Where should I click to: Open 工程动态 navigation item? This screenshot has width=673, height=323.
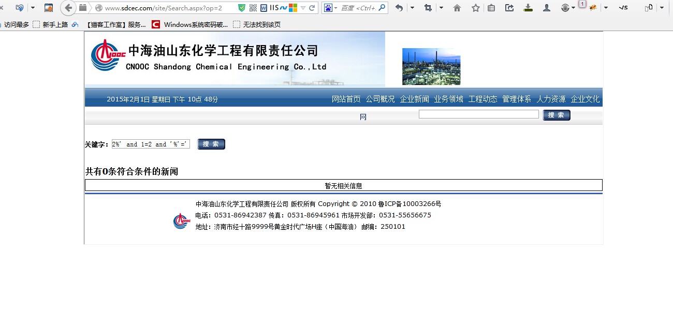[482, 99]
